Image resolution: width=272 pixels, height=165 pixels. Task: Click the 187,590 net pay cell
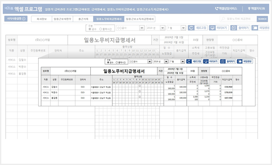click(x=227, y=98)
